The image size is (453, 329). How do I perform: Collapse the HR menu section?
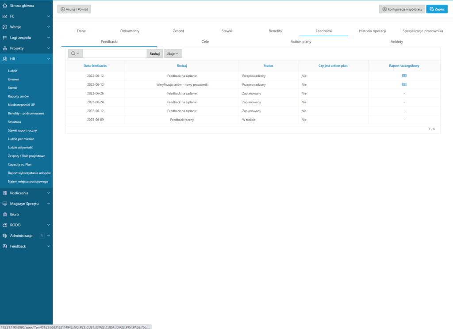point(49,59)
